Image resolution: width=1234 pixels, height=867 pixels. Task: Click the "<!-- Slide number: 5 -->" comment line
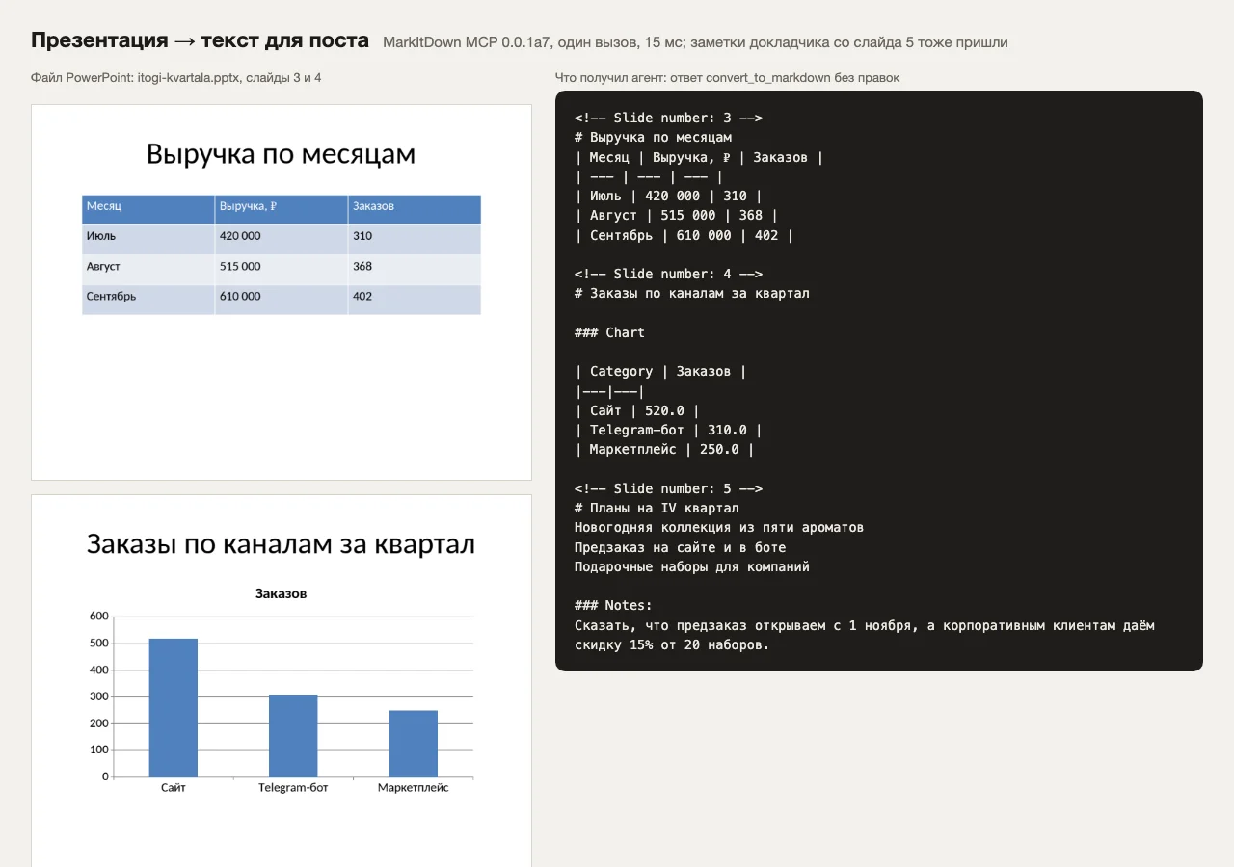(669, 488)
